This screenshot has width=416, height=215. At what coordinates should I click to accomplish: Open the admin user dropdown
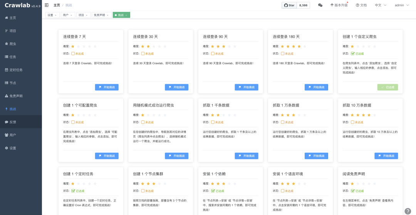click(x=402, y=5)
